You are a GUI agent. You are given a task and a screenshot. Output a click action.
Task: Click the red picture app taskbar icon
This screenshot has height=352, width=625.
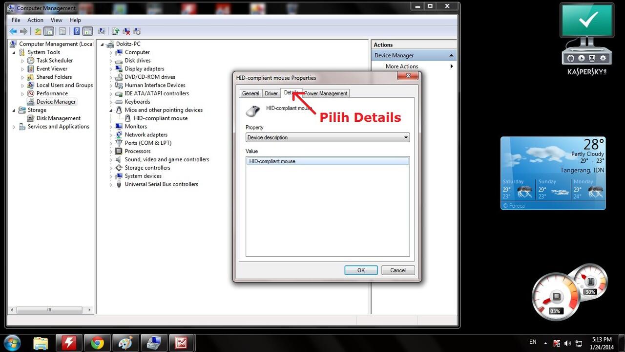point(182,342)
